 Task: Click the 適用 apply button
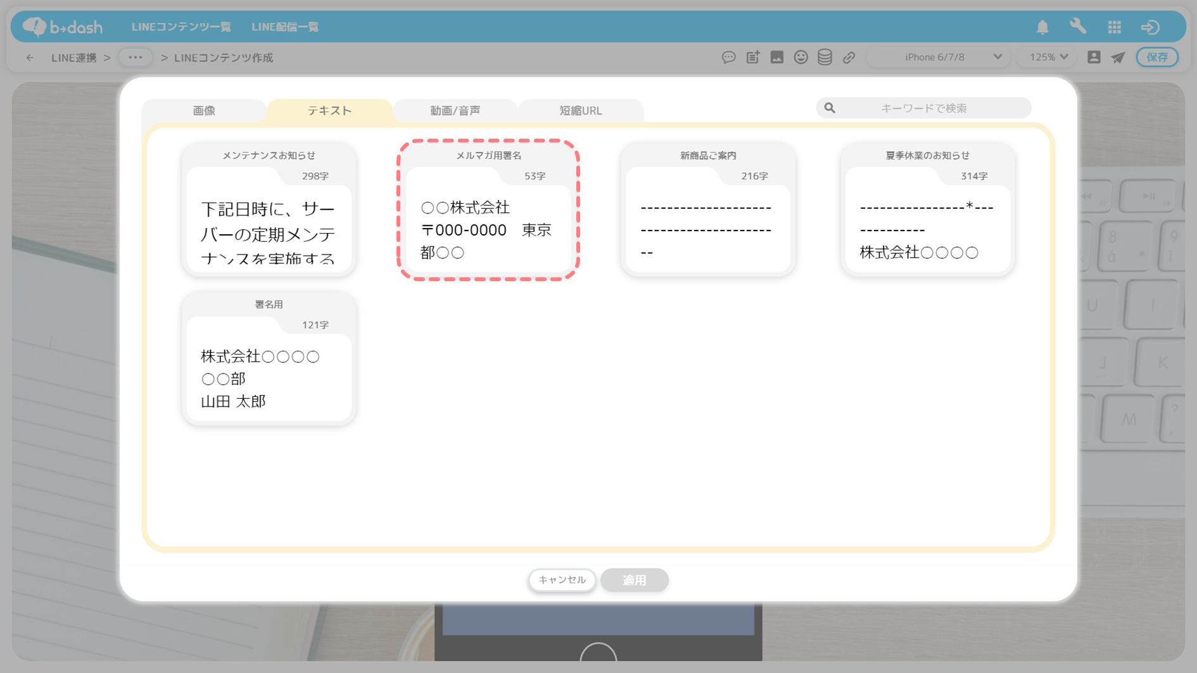(634, 580)
